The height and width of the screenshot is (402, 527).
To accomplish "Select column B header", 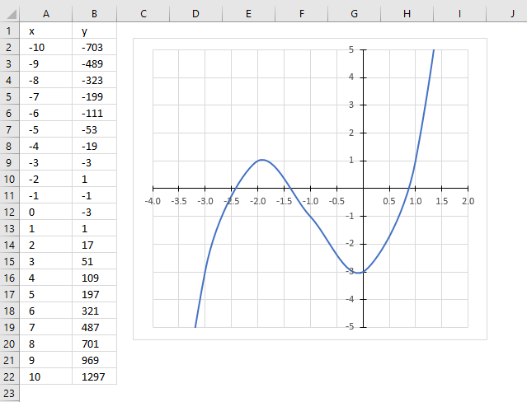I will [94, 14].
